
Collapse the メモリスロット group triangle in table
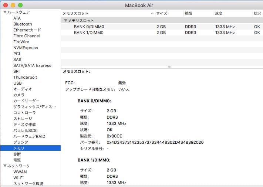65,21
